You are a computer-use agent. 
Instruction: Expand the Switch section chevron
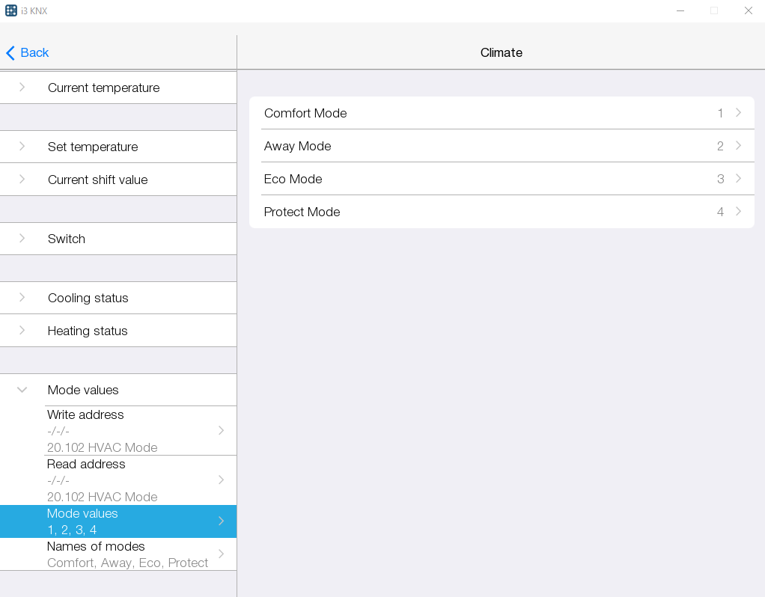point(22,239)
